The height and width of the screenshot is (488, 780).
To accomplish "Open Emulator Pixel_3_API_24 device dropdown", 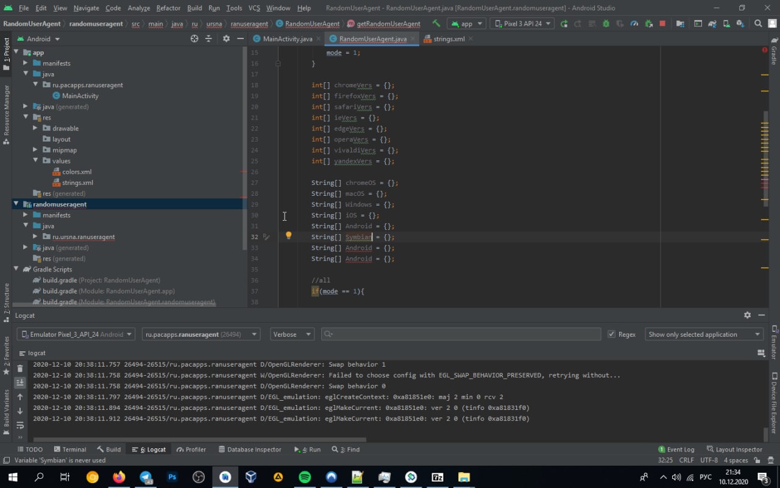I will (76, 334).
